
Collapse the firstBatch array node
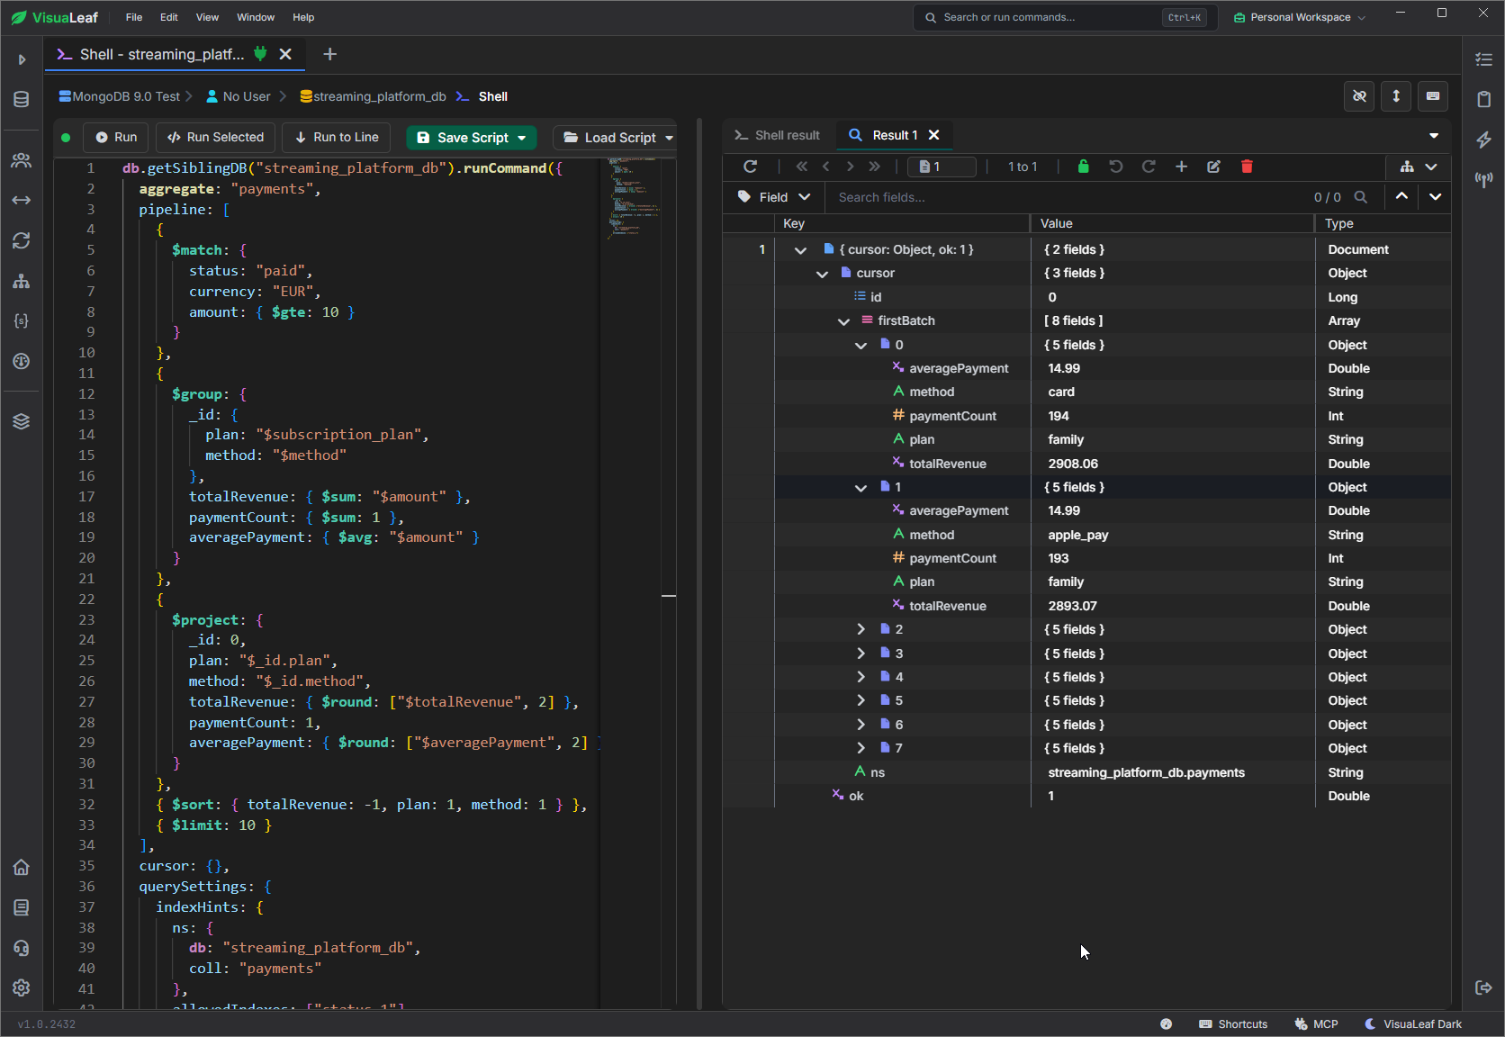pyautogui.click(x=843, y=321)
